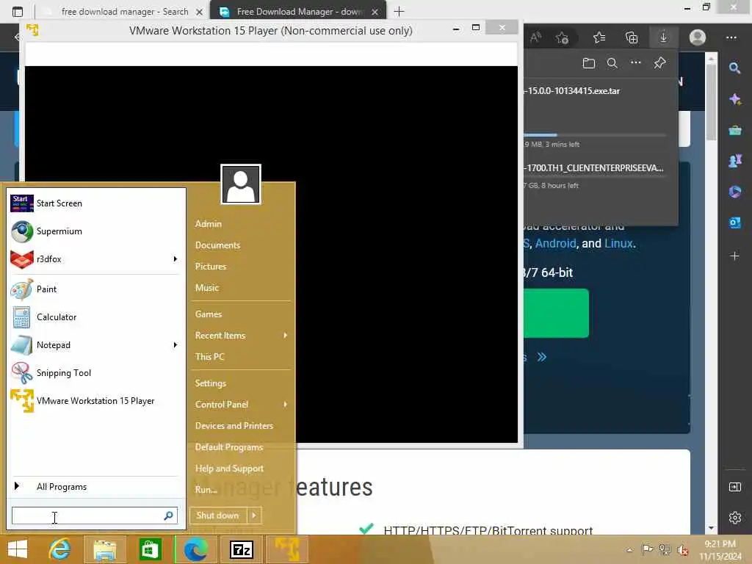The width and height of the screenshot is (752, 564).
Task: Launch Snipping Tool from start menu
Action: [95, 372]
